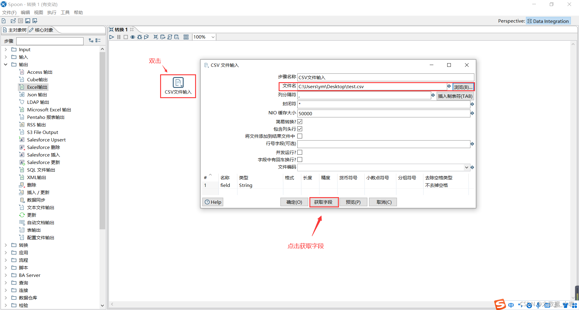Preview the transformation with the eye icon
The image size is (579, 310).
(133, 37)
